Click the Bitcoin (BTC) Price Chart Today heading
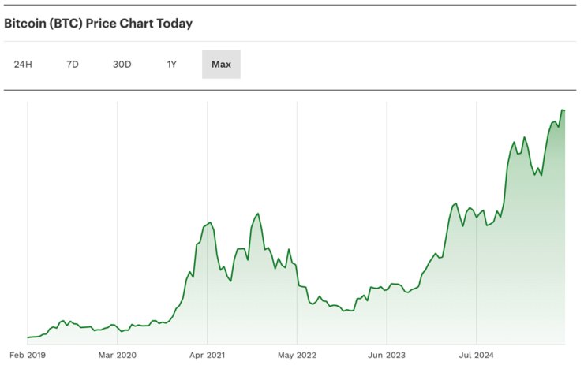This screenshot has width=584, height=365. pyautogui.click(x=99, y=24)
